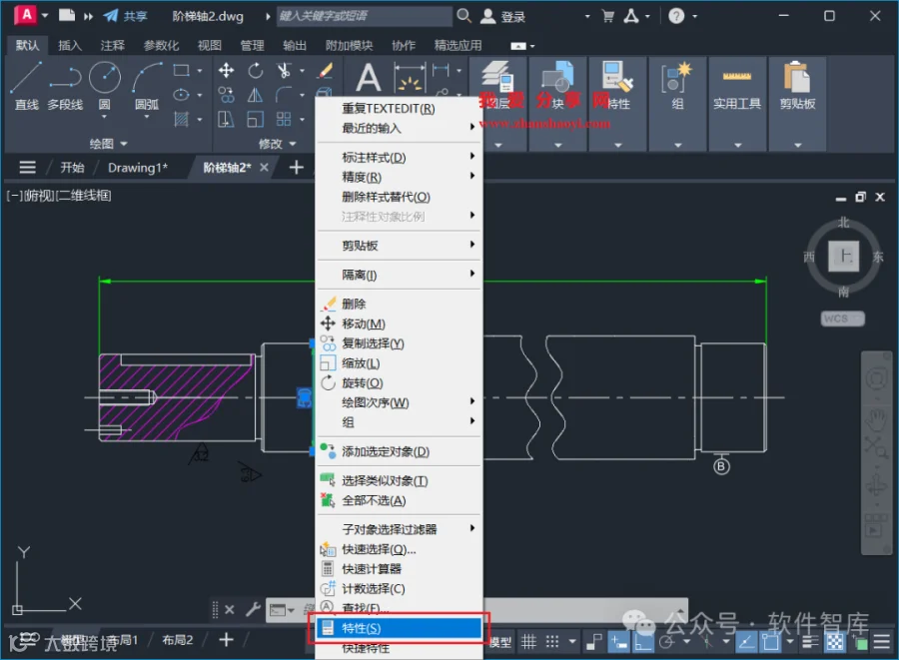Click the Rectangle draw icon

(x=181, y=71)
